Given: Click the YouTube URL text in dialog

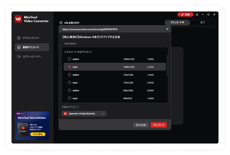Looking at the screenshot, I should pos(90,29).
